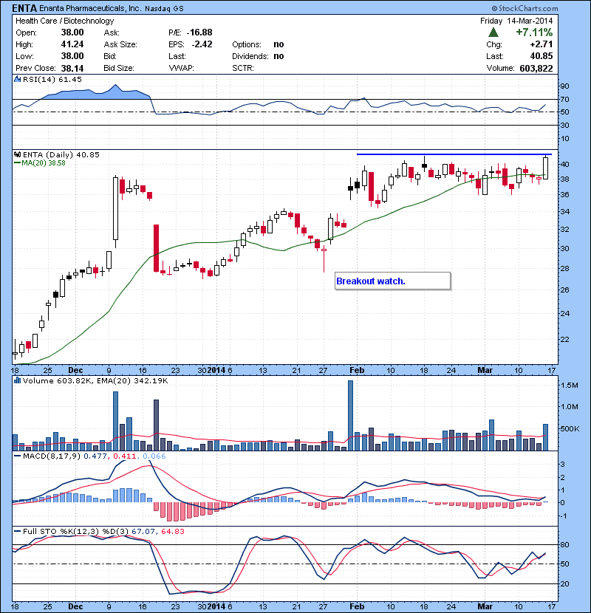
Task: Click the RSI(14) panel chart icon
Action: pos(17,79)
